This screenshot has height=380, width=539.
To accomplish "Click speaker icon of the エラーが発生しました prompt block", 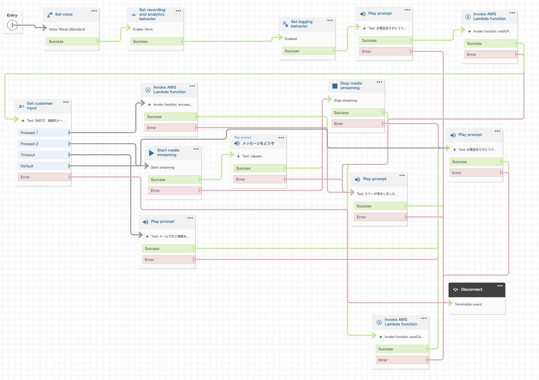I will pyautogui.click(x=357, y=179).
